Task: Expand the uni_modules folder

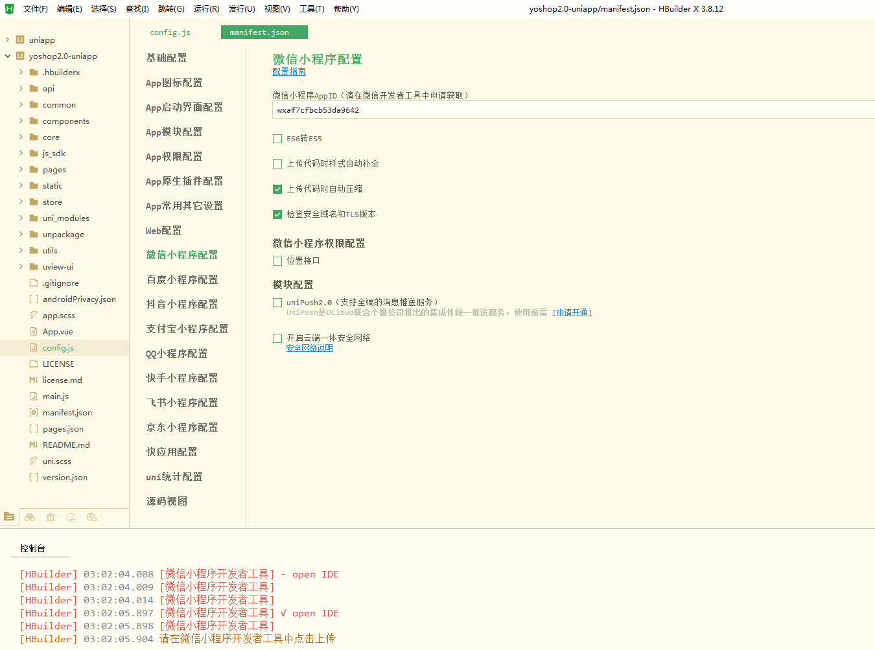Action: (21, 218)
